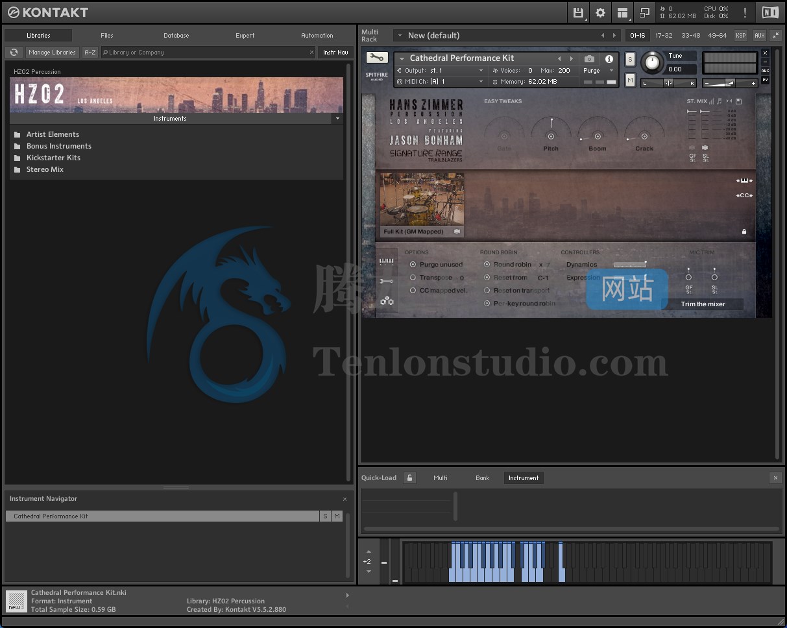787x628 pixels.
Task: Open instrument edit mode with wrench icon
Action: pos(377,58)
